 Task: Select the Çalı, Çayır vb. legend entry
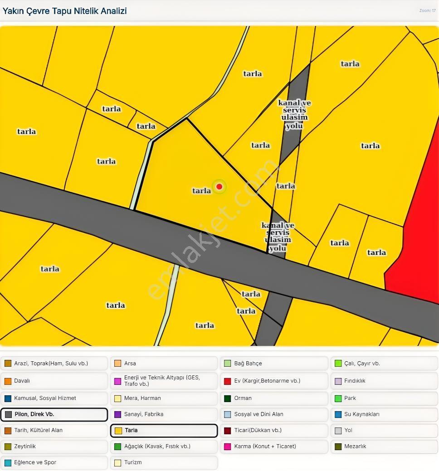[x=384, y=364]
